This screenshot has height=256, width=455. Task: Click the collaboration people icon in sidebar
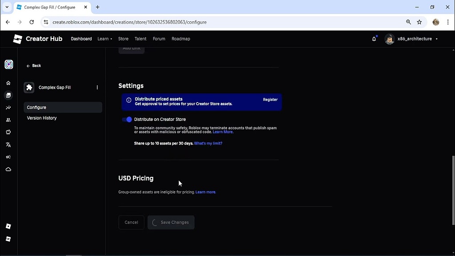click(x=8, y=120)
